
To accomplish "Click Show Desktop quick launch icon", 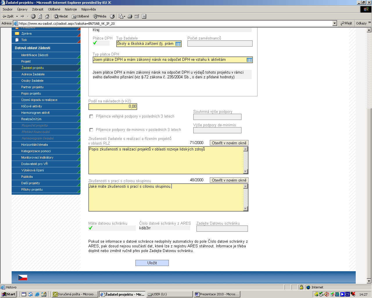I will (x=24, y=294).
